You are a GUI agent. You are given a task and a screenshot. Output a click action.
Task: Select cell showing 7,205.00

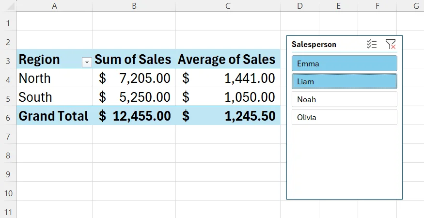click(x=134, y=78)
